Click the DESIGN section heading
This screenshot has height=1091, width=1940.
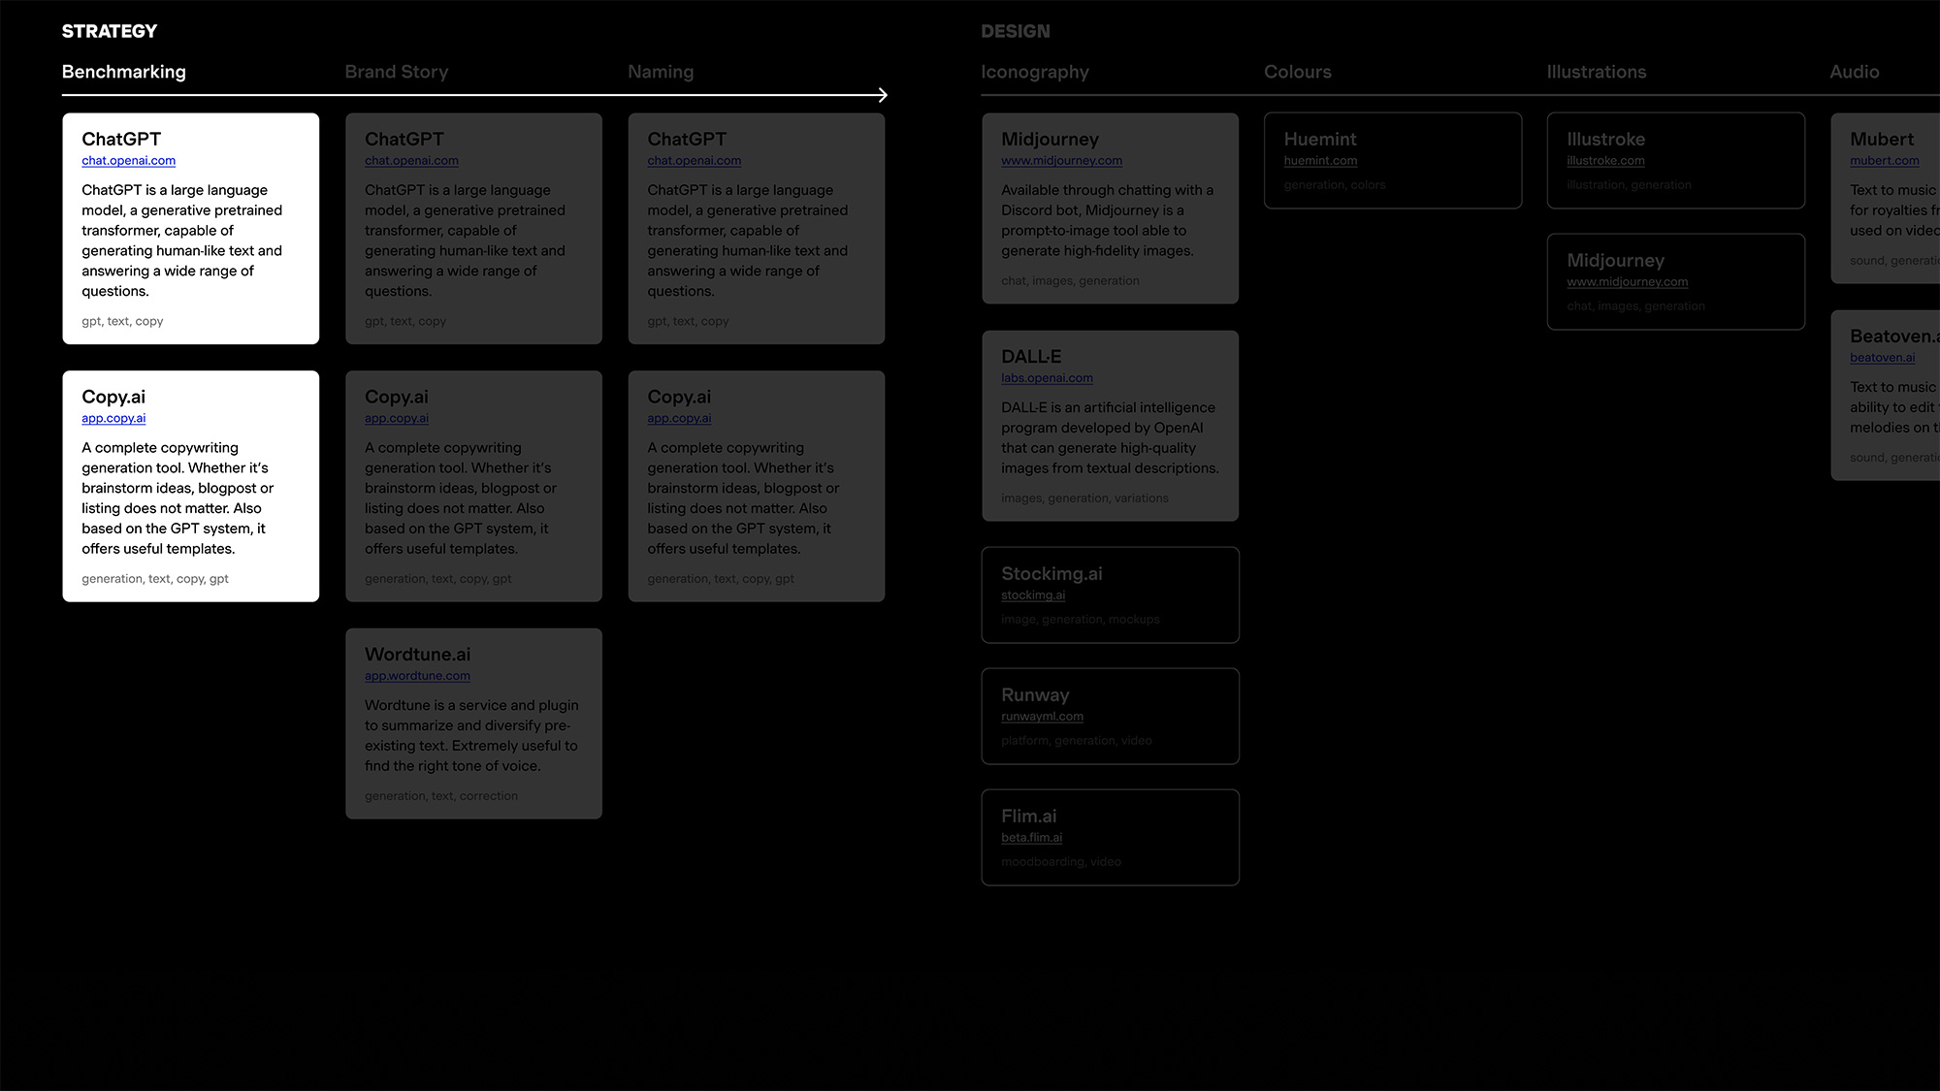[1016, 31]
